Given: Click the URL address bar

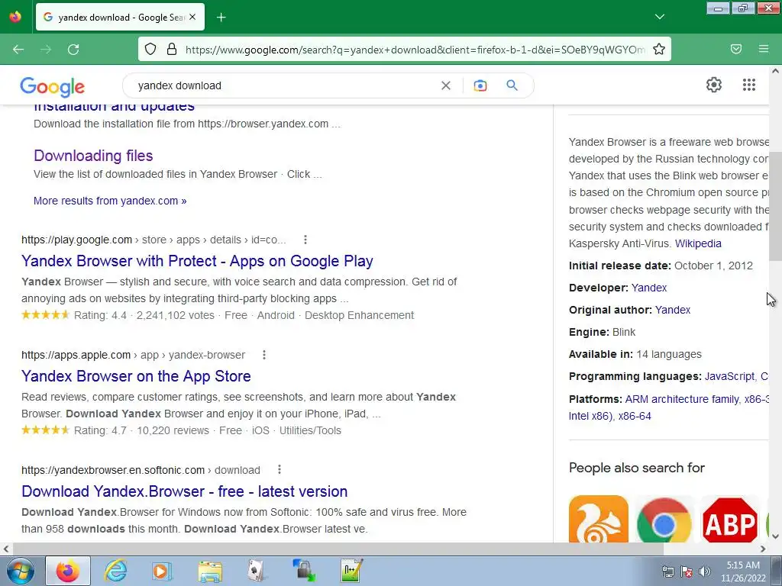Looking at the screenshot, I should [x=414, y=50].
